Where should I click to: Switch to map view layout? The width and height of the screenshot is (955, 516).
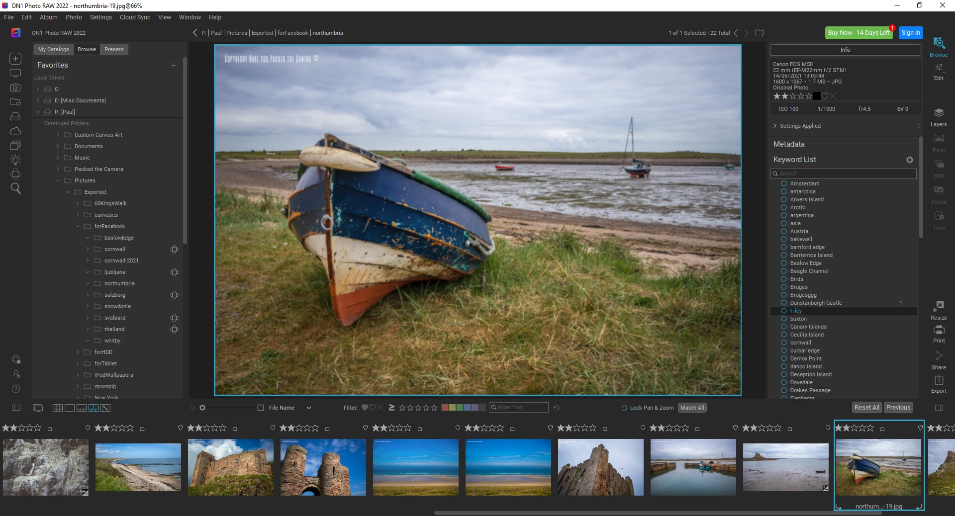[x=105, y=408]
